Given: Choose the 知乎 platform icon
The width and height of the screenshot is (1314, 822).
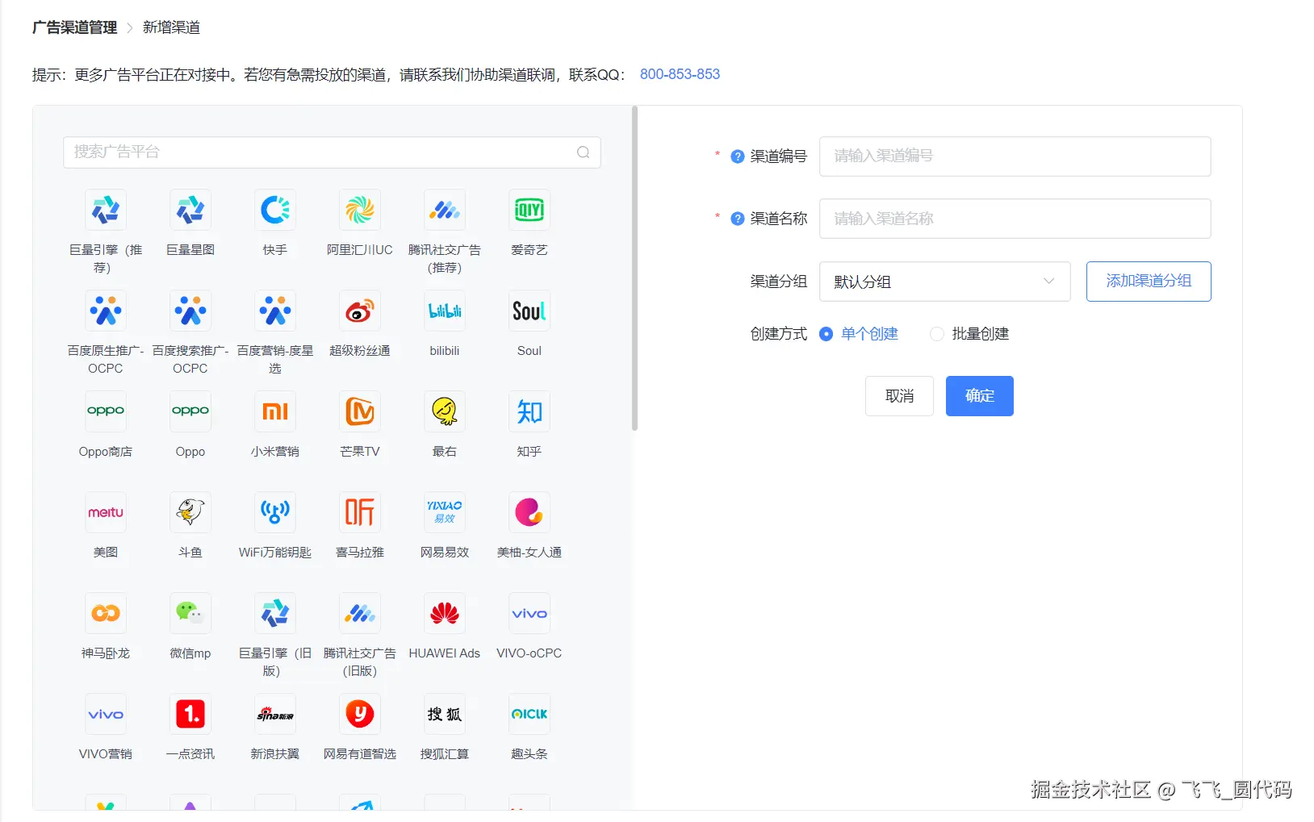Looking at the screenshot, I should click(529, 411).
